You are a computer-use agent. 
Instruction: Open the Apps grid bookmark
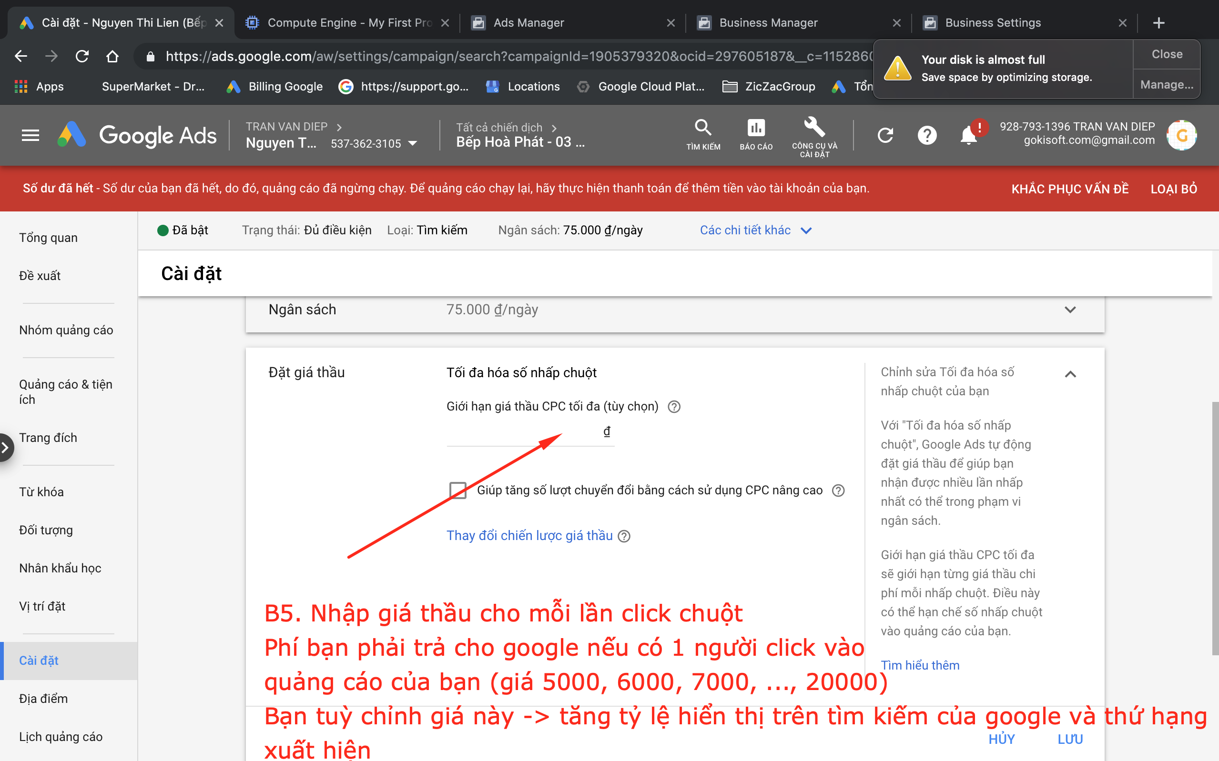click(39, 87)
